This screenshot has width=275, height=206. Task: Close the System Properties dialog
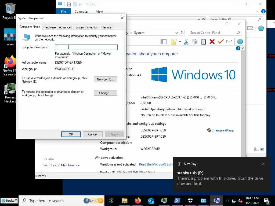click(x=122, y=18)
